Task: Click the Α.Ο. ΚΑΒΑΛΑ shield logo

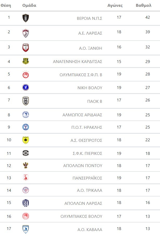Action: tap(26, 229)
